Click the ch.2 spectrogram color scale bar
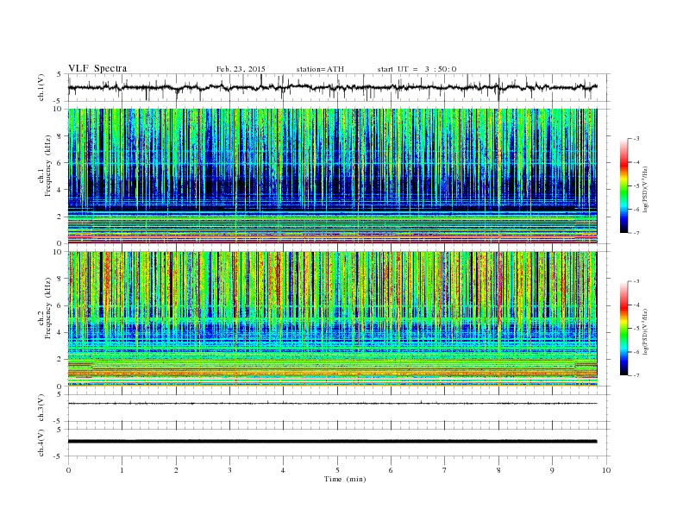The image size is (683, 528). pos(624,329)
